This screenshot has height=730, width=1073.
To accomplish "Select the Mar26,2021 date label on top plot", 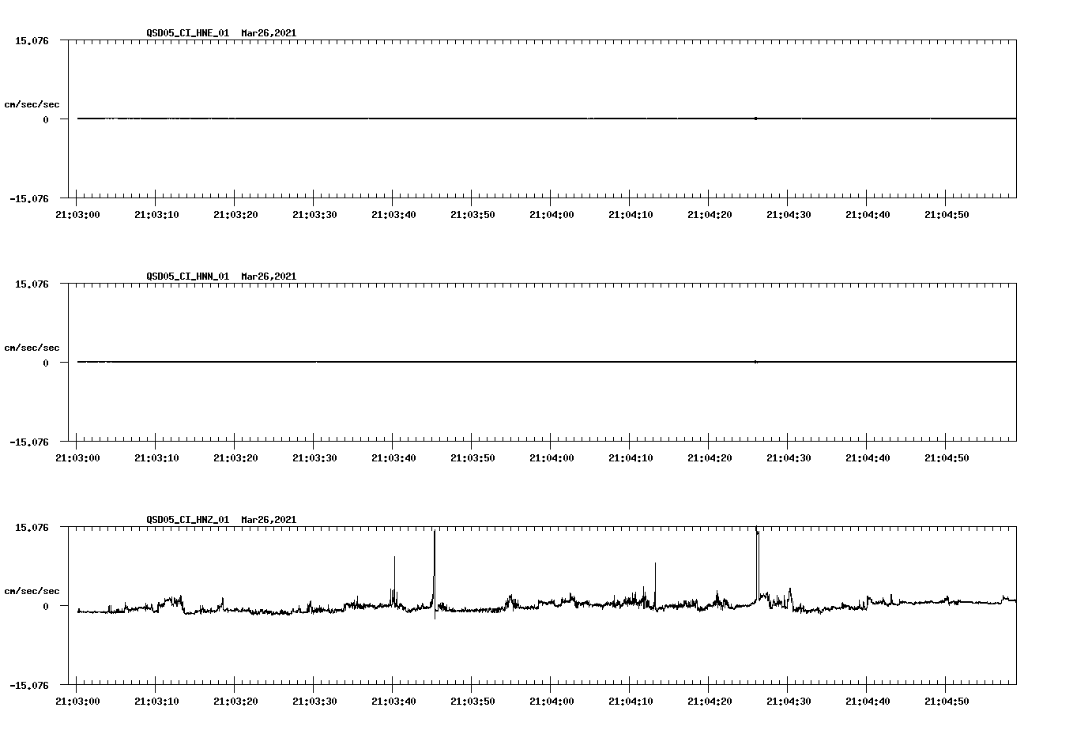I will point(268,33).
